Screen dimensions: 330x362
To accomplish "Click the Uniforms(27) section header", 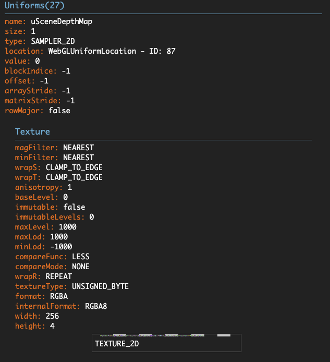I will [x=34, y=5].
